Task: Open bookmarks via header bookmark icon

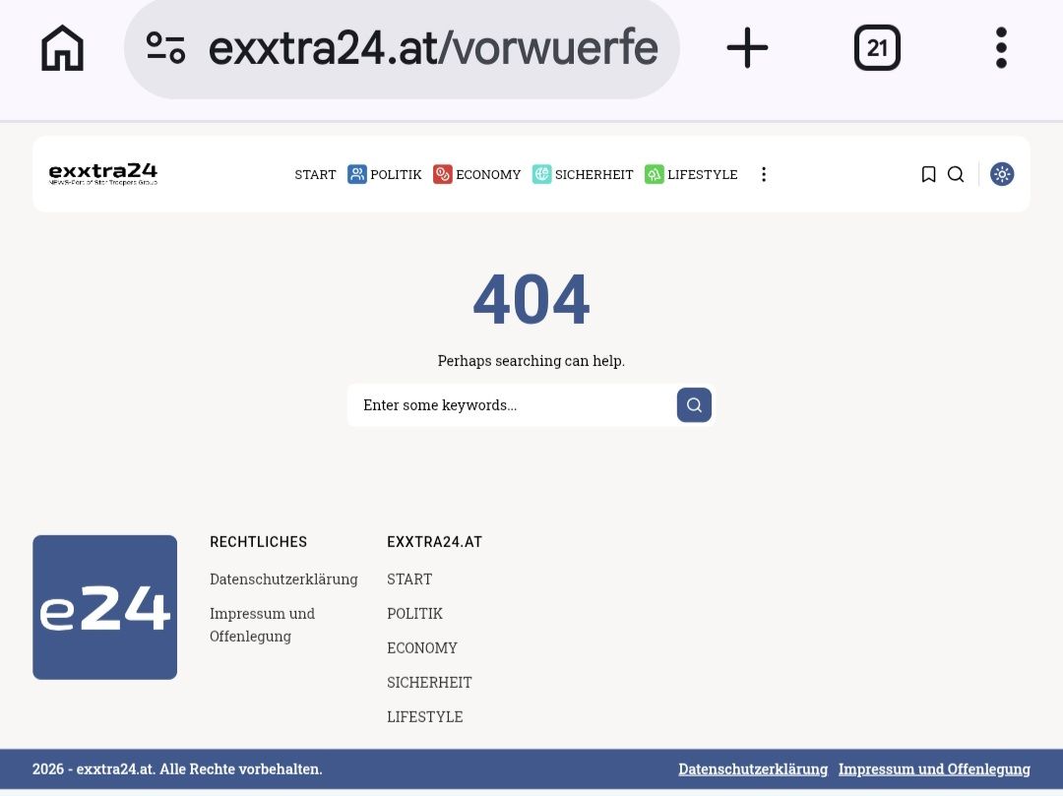Action: click(928, 174)
